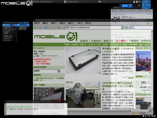Open MSN Messenger 執行(A) menu
This screenshot has height=118, width=157.
pyautogui.click(x=132, y=10)
